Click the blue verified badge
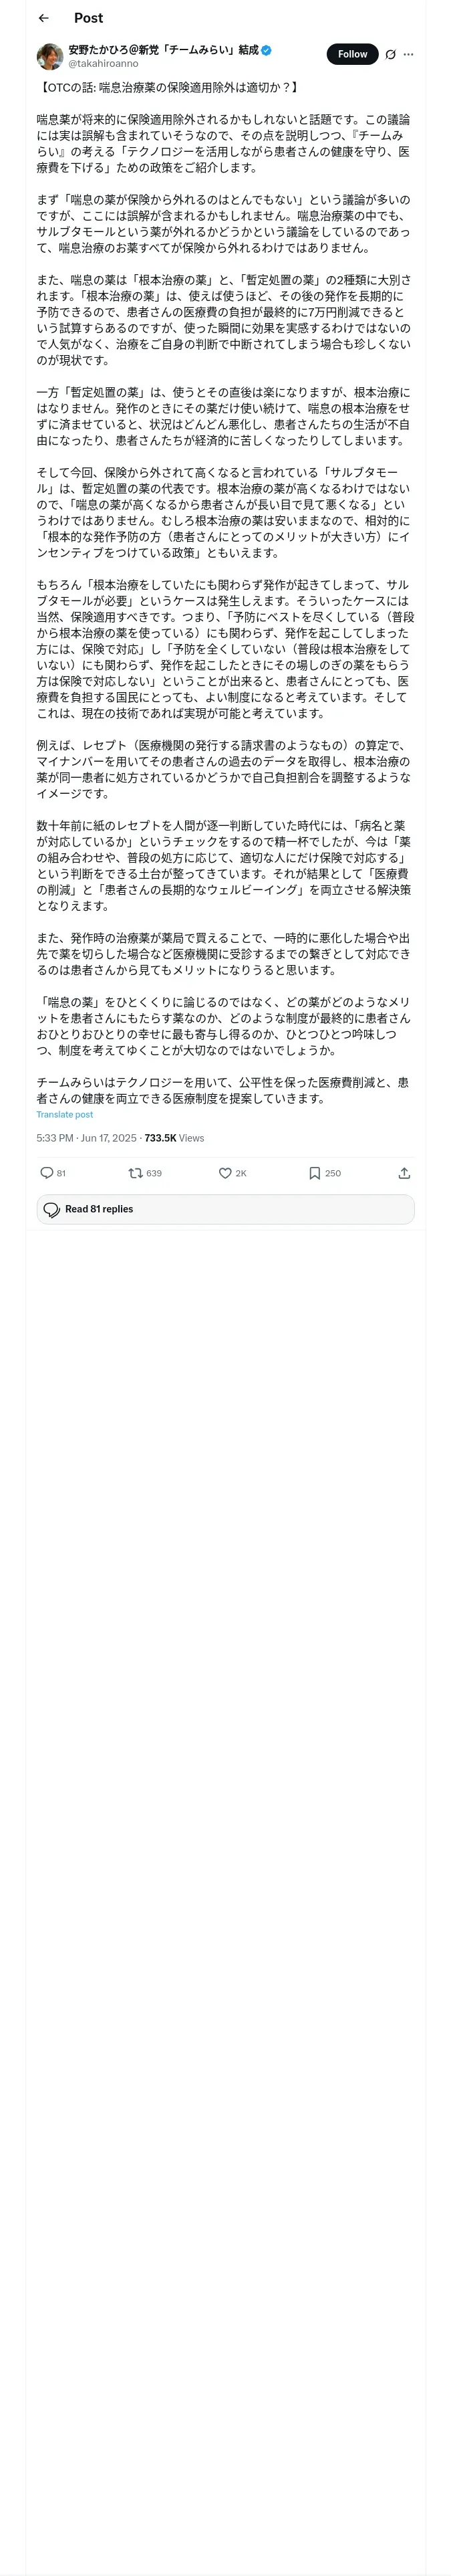451x2576 pixels. click(x=266, y=49)
